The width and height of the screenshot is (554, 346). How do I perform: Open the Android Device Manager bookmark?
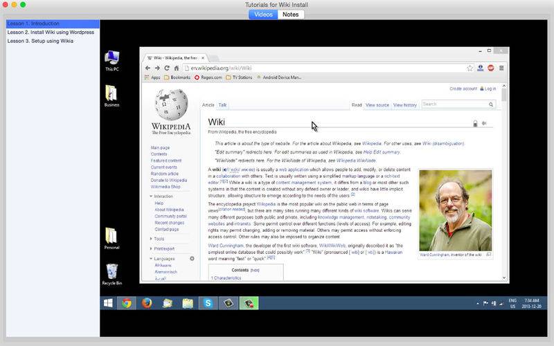(x=279, y=78)
